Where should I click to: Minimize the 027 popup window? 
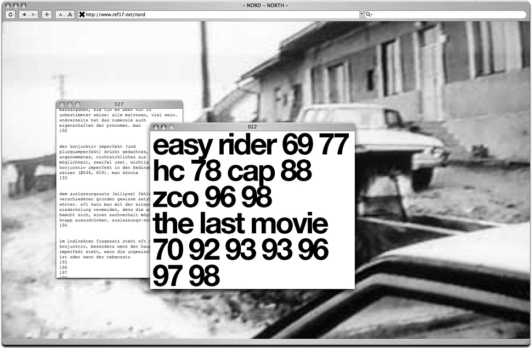(x=70, y=104)
